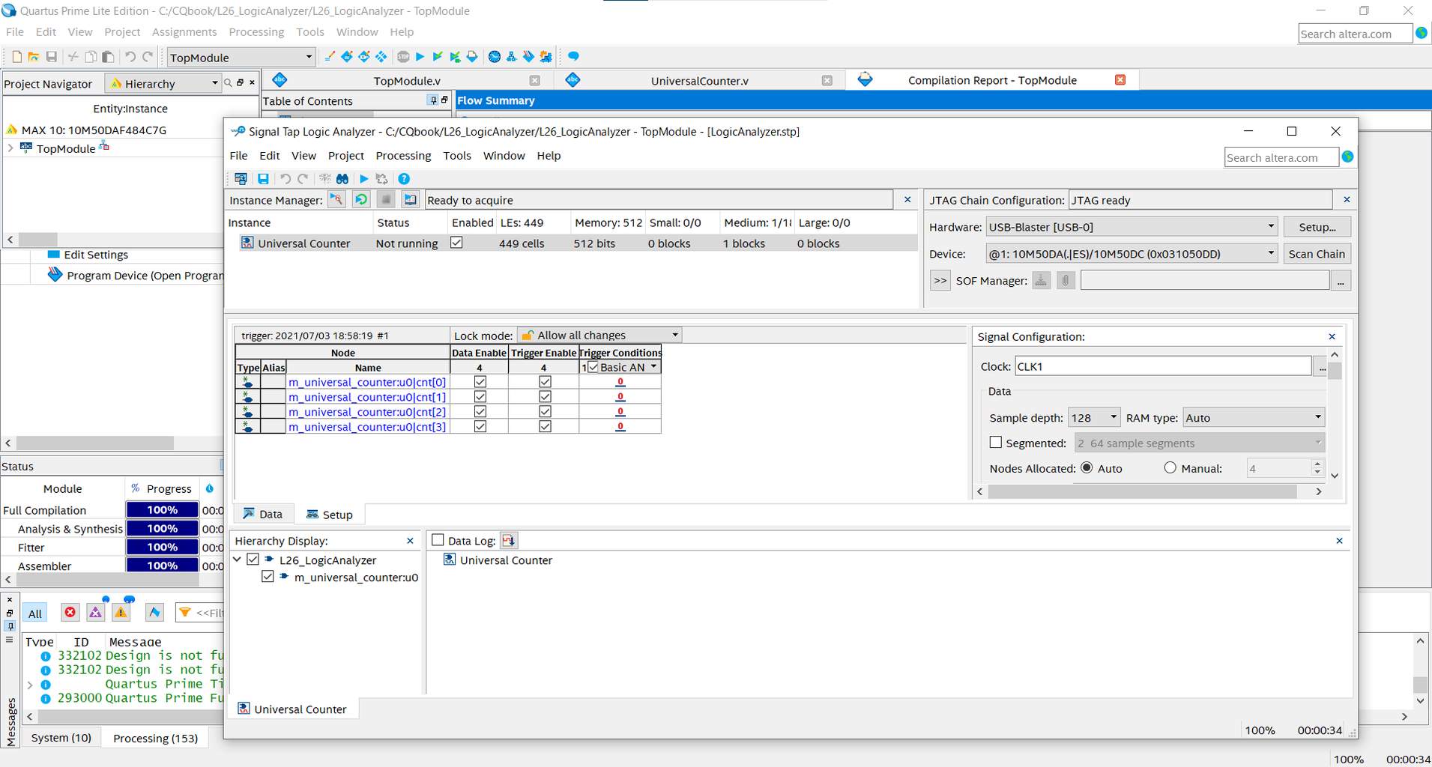This screenshot has width=1432, height=767.
Task: Show warning messages filter icon
Action: coord(121,613)
